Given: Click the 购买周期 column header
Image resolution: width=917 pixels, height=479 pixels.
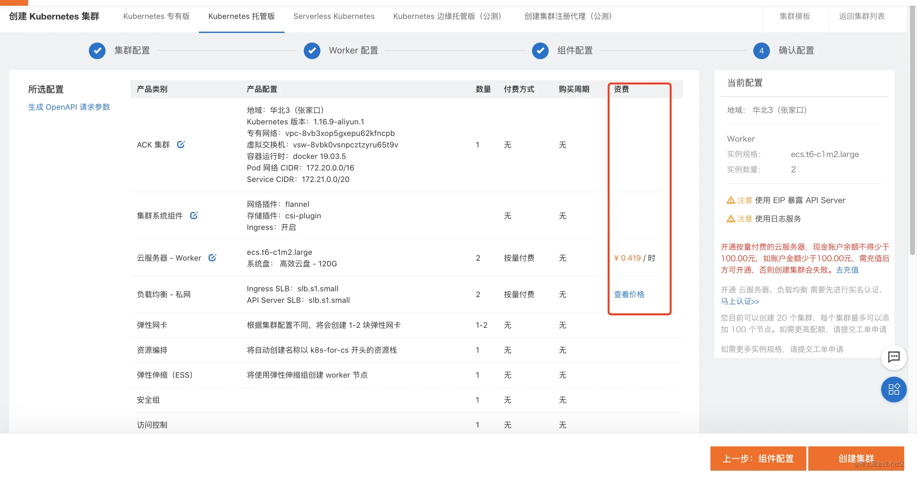Looking at the screenshot, I should click(574, 89).
